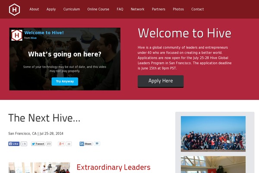Click the Google +1 button
This screenshot has height=173, width=259.
[x=61, y=144]
